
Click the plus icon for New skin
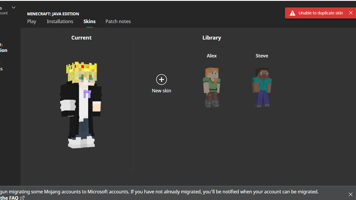(161, 80)
